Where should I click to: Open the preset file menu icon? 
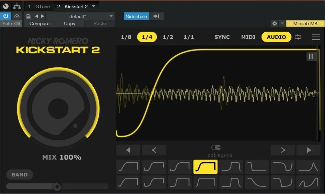(28, 17)
